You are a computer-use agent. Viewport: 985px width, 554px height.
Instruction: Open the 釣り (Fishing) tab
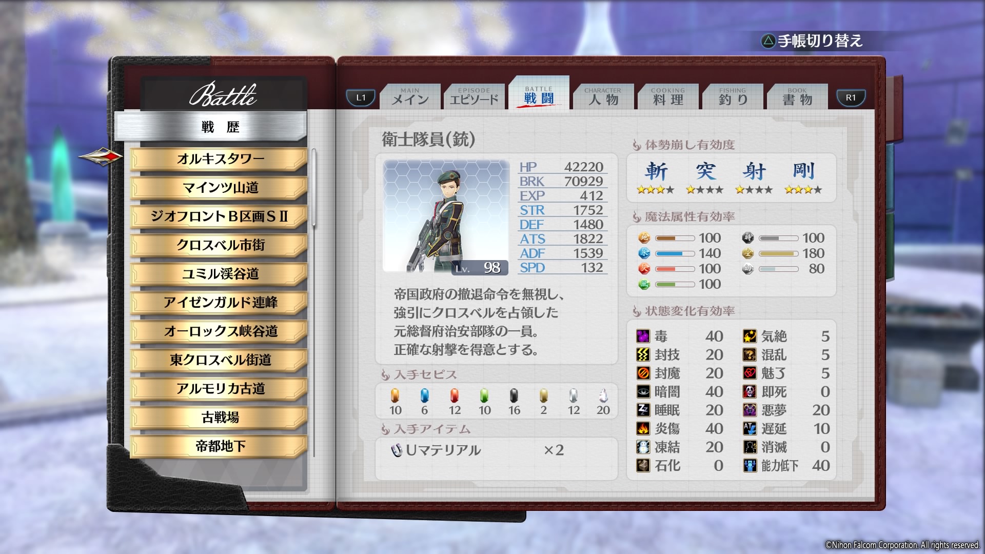(733, 97)
